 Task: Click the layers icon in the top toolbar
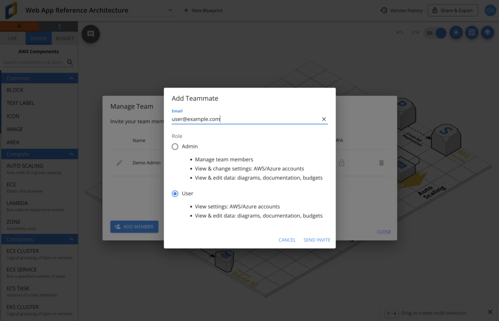487,33
